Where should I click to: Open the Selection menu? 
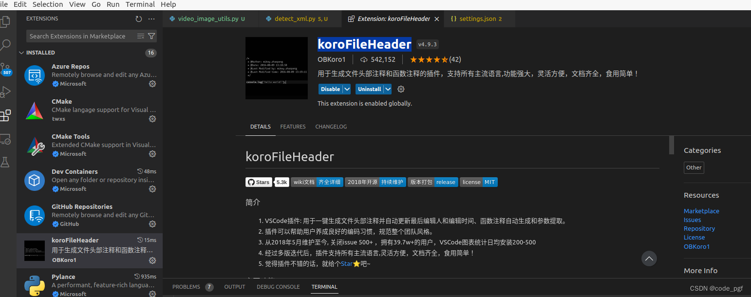coord(48,4)
